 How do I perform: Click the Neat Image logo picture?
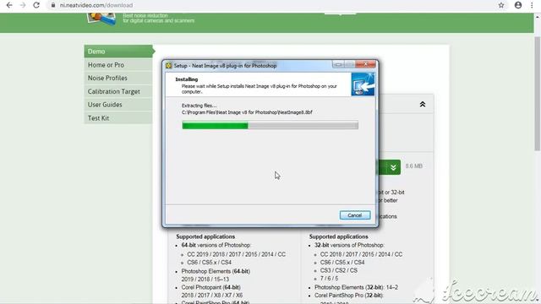click(101, 19)
